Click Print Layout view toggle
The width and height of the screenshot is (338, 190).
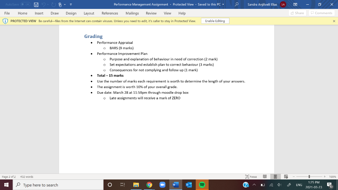[x=275, y=176]
